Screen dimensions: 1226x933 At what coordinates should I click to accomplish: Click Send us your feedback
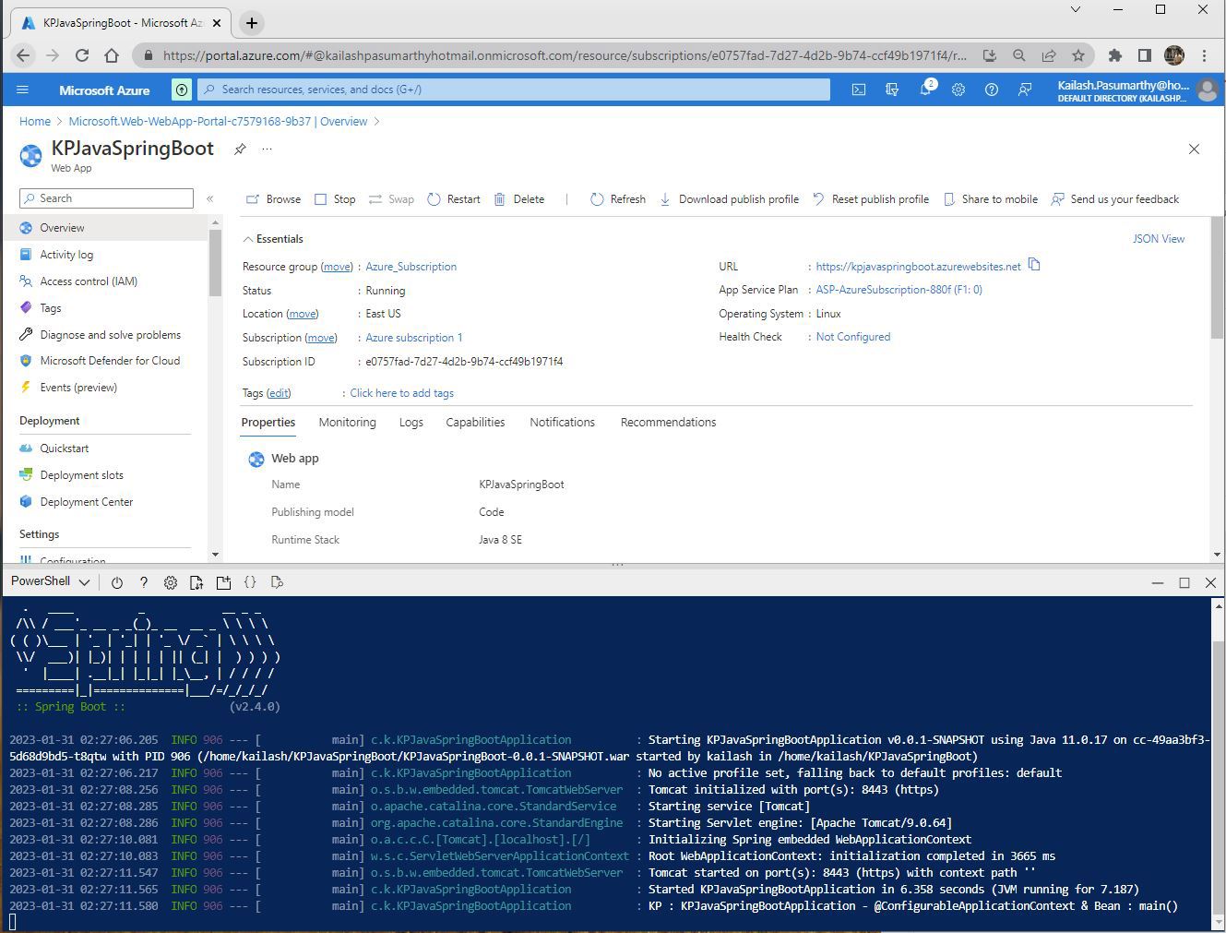coord(1115,199)
